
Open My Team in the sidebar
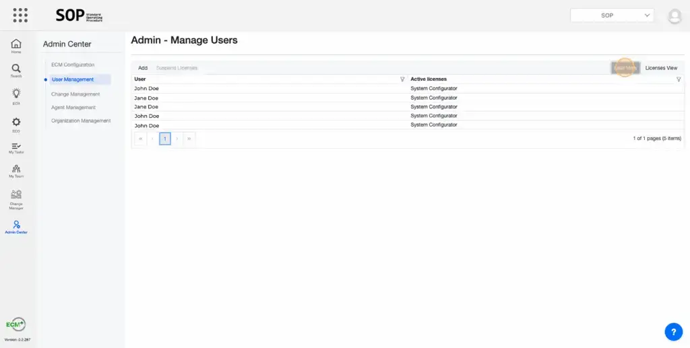(15, 171)
